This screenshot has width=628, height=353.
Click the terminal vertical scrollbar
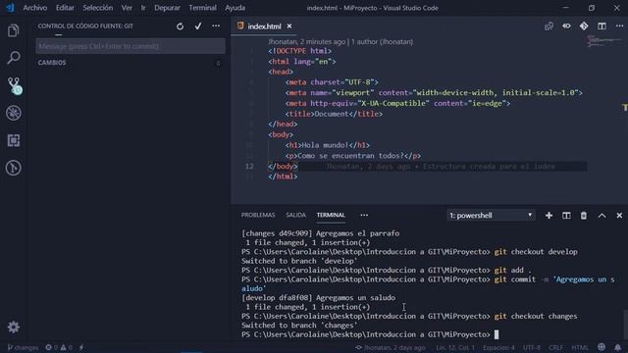(x=626, y=325)
